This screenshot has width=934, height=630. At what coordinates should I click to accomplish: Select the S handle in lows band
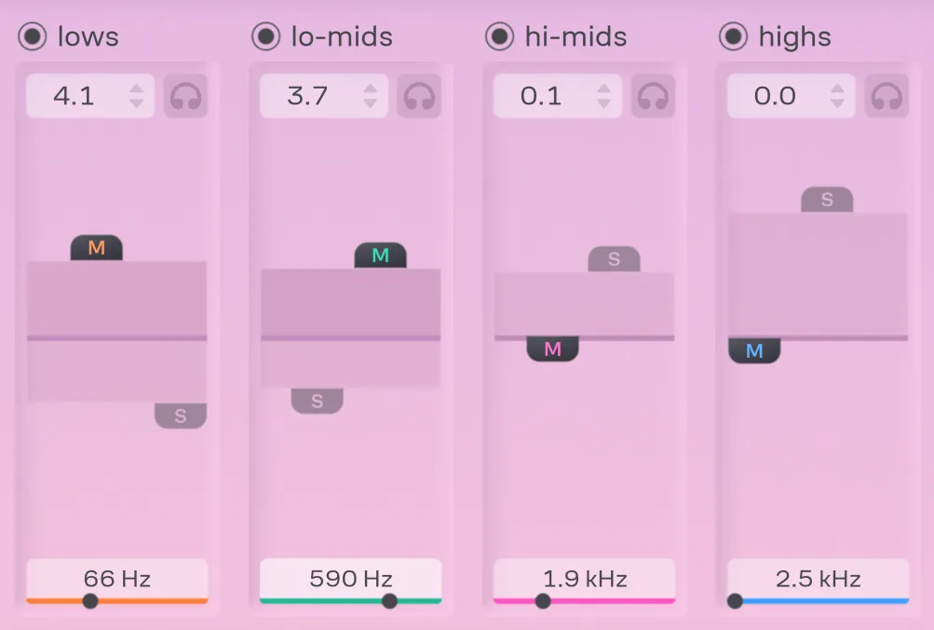181,416
